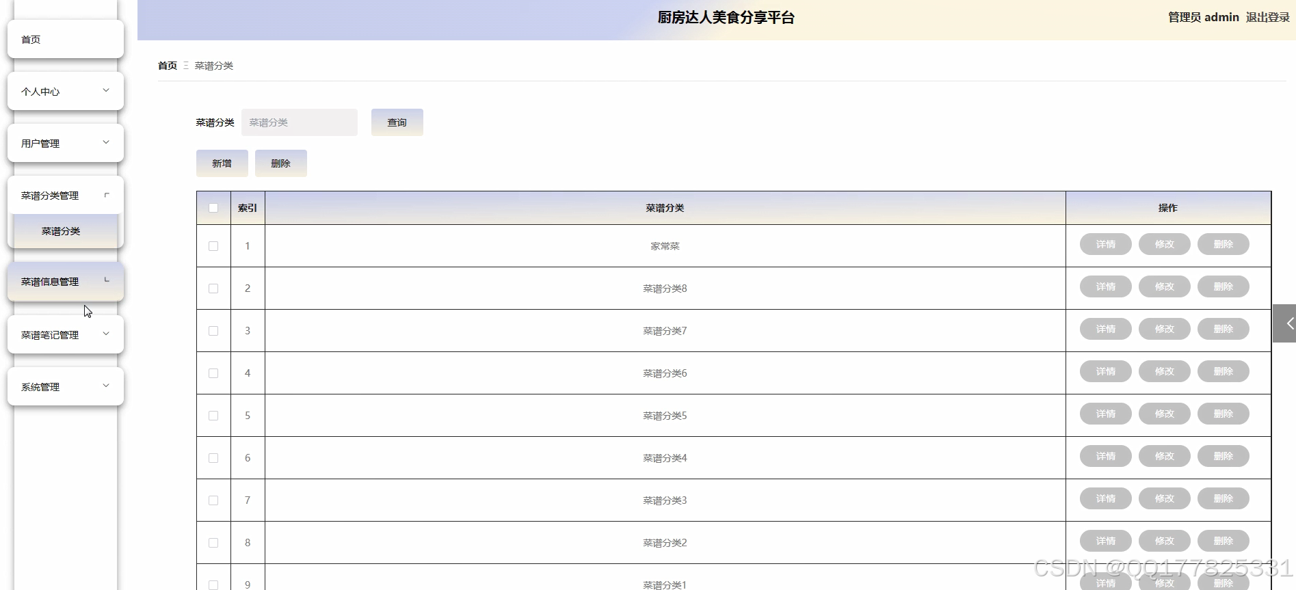Click the 家常菜 table cell
The height and width of the screenshot is (590, 1296).
[x=665, y=246]
